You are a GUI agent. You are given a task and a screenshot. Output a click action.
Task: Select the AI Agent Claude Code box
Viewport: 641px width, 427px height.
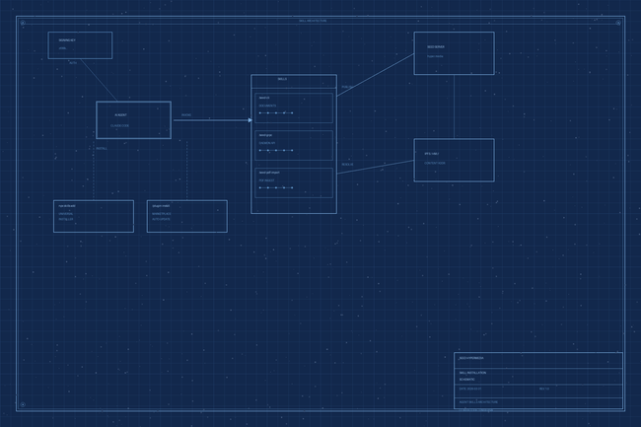tap(133, 120)
